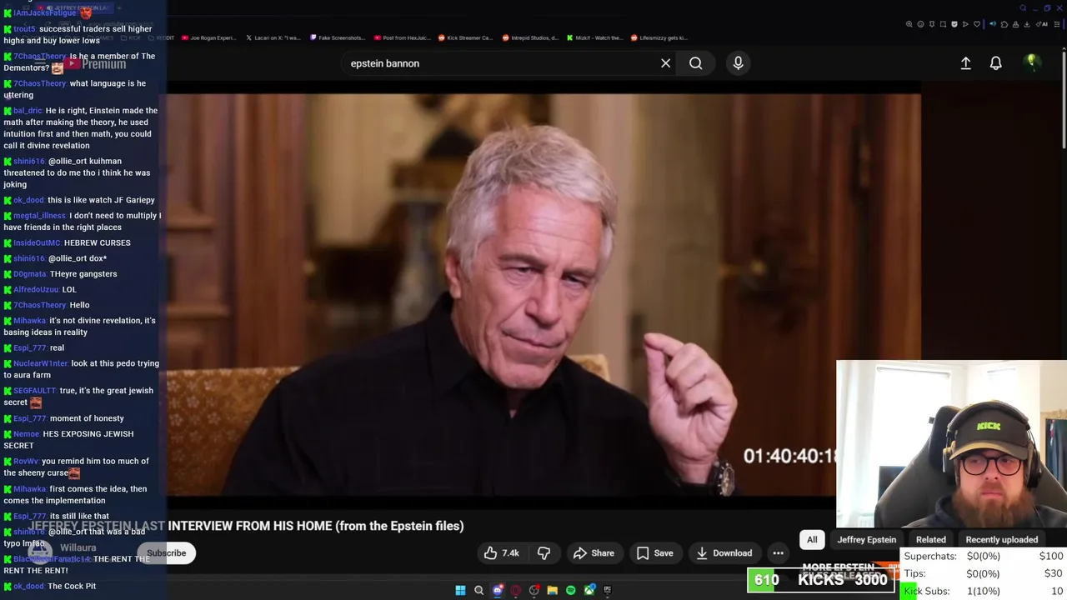Click the page's vertical scrollbar
The image size is (1067, 600).
point(1063,100)
